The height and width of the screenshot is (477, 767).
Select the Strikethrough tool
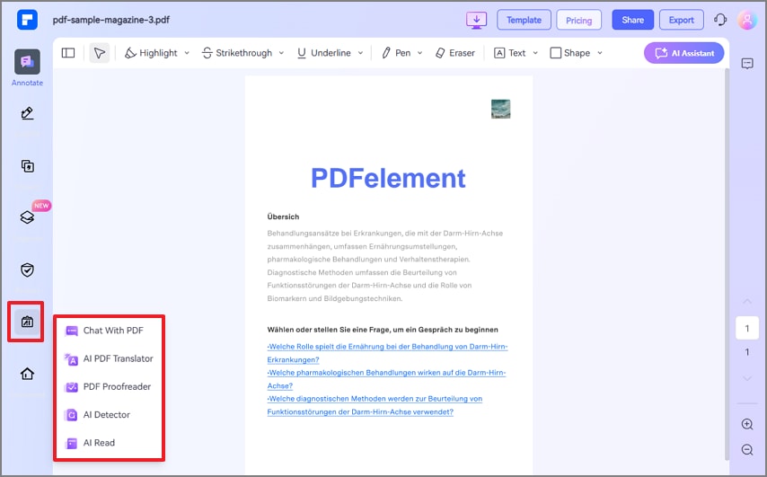pyautogui.click(x=237, y=53)
